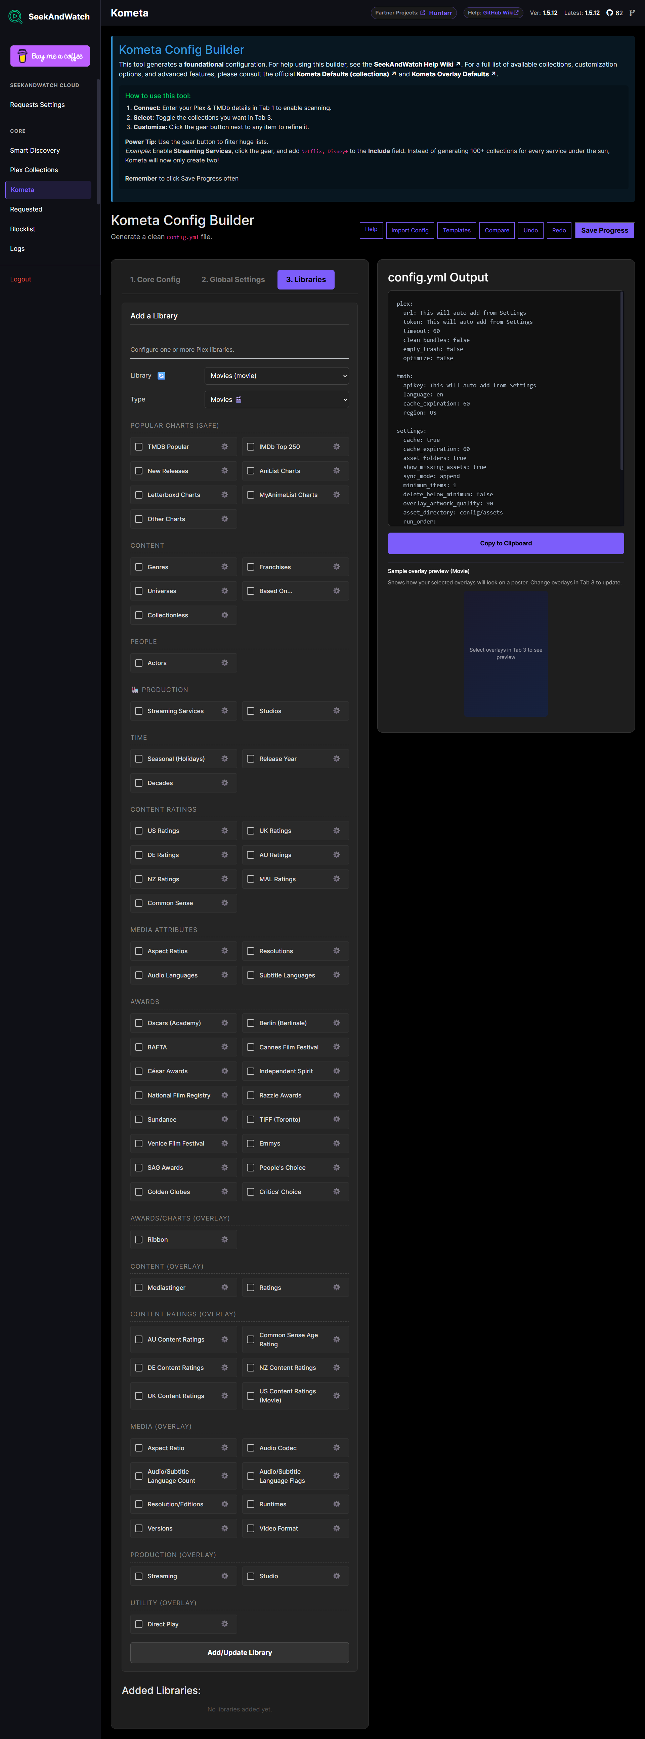Click the SeekAndWatch logo icon

[x=15, y=16]
